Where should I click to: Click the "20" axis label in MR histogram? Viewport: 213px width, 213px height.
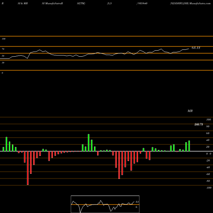point(208,147)
